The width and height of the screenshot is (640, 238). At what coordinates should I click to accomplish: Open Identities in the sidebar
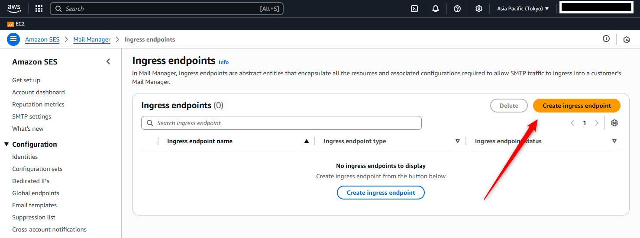[25, 157]
